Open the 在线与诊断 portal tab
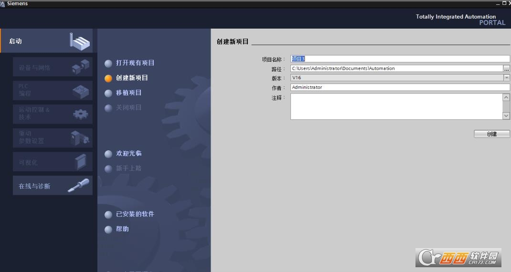The height and width of the screenshot is (272, 511). (x=53, y=185)
